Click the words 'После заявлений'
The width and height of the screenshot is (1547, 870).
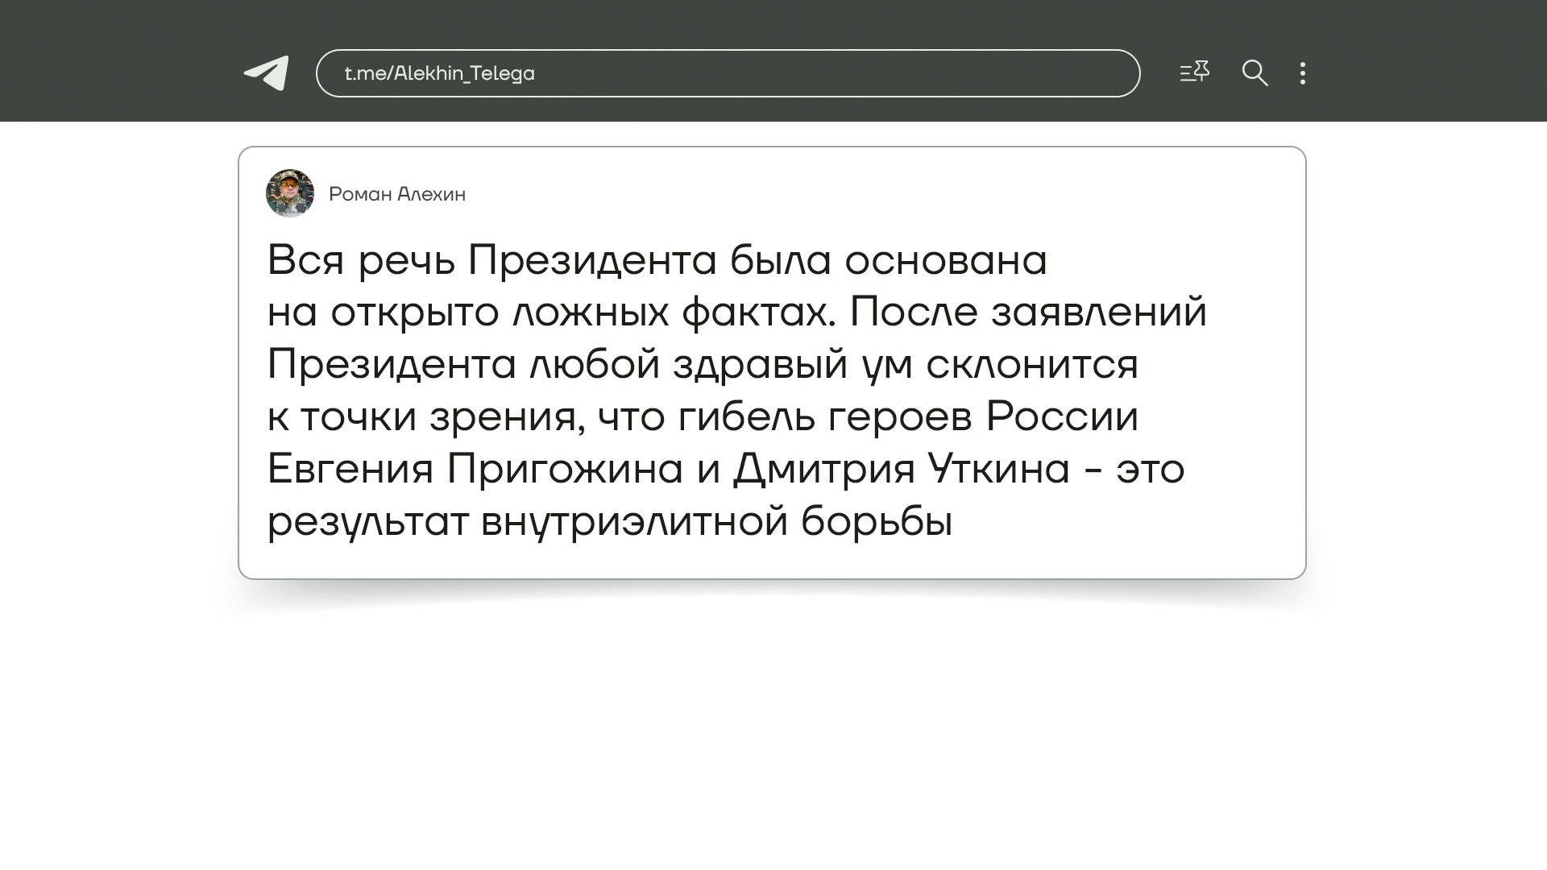(x=1028, y=313)
